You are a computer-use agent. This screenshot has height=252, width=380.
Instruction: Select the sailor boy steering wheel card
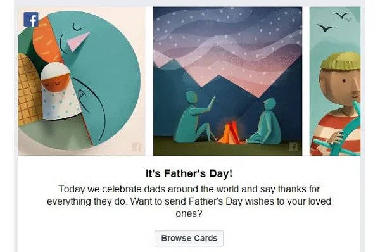point(335,81)
